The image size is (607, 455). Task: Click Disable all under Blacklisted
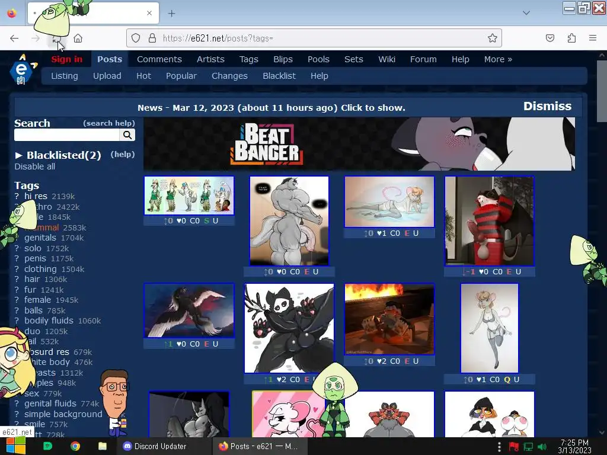pos(35,166)
